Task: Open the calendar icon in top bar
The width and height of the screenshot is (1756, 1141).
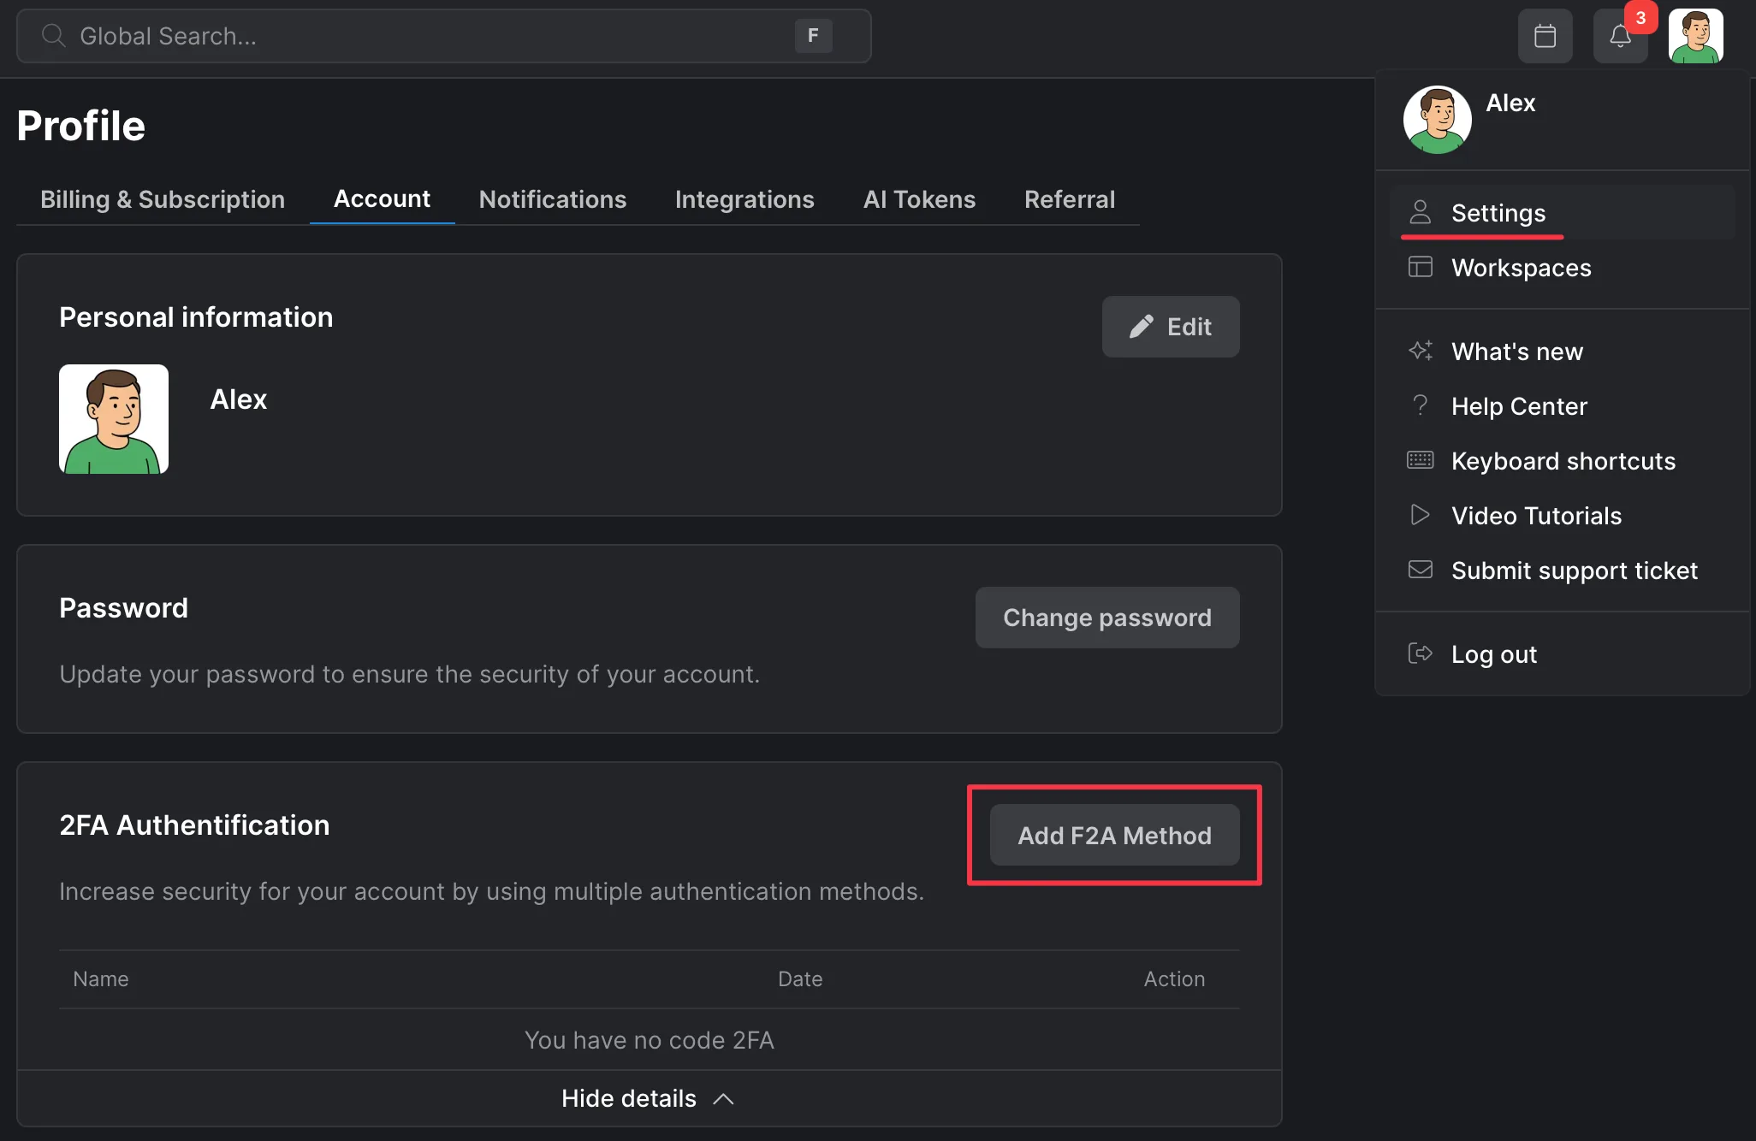Action: [1545, 35]
